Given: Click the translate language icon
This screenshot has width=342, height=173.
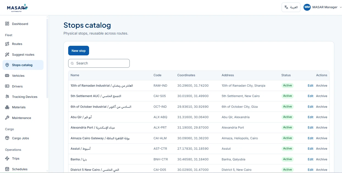Looking at the screenshot, I should 286,7.
